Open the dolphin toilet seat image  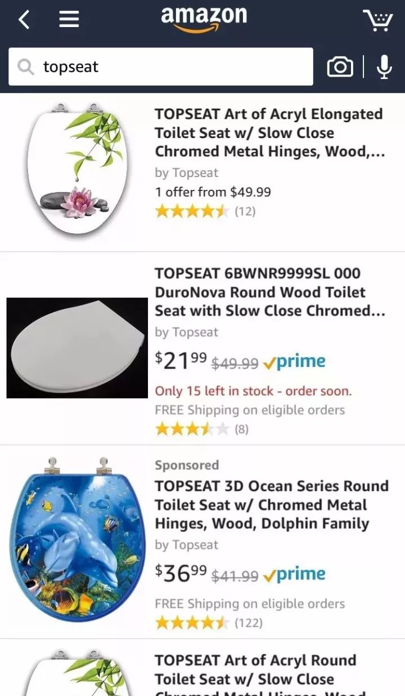coord(77,540)
